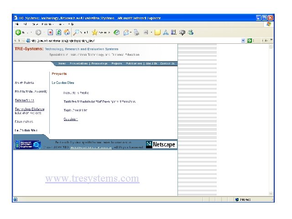The image size is (292, 219).
Task: Open the Favorites menu
Action: coord(47,24)
